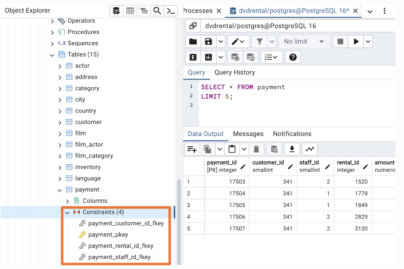
Task: Collapse the payment table node
Action: [60, 190]
